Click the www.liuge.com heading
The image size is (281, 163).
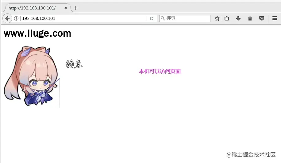(x=37, y=33)
